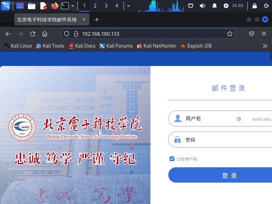Click the 21:03 clock
Image resolution: width=272 pixels, height=204 pixels.
[238, 5]
